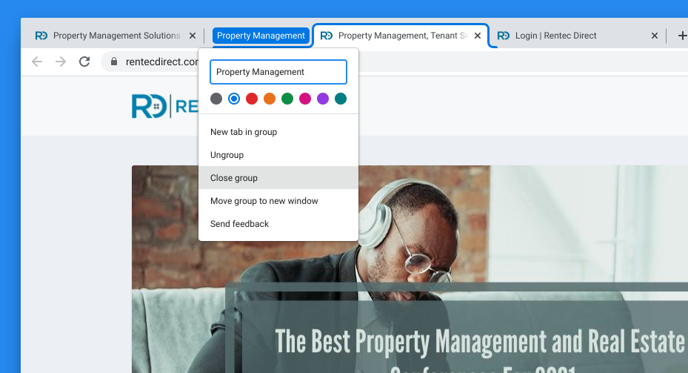
Task: Click the browser back arrow
Action: (x=37, y=62)
